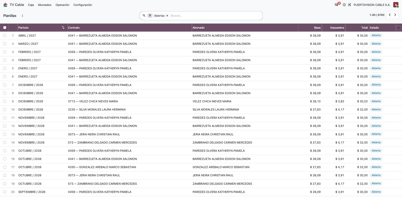Check the row 10 SILVA MORALES checkbox

(x=5, y=110)
